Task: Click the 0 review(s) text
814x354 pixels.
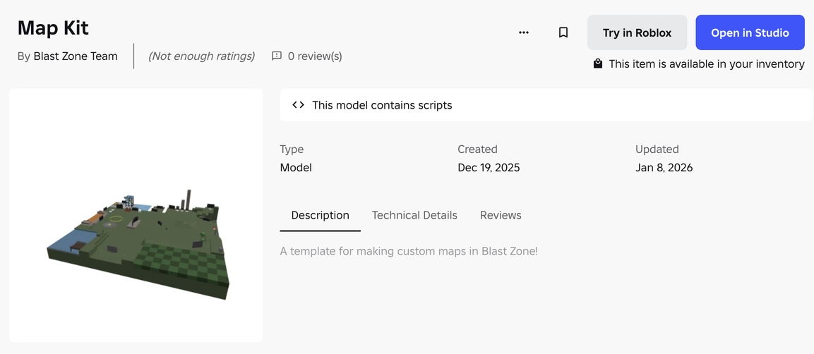Action: coord(315,56)
